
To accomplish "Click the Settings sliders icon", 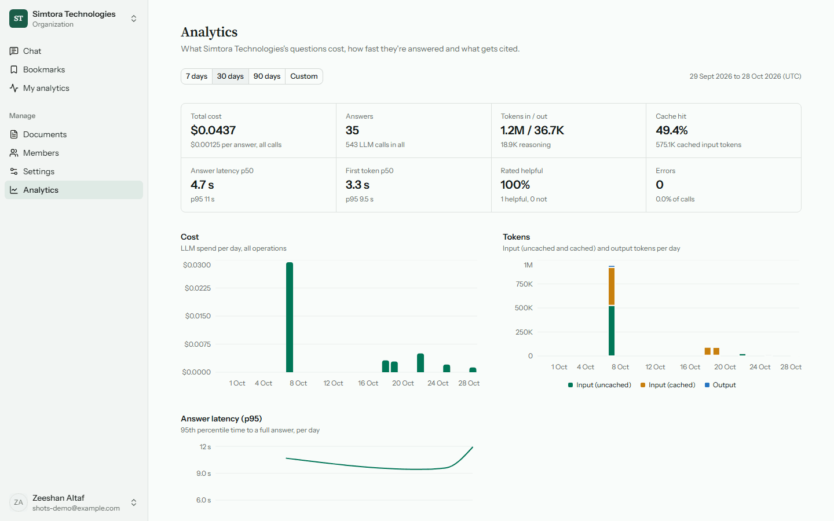I will [14, 171].
